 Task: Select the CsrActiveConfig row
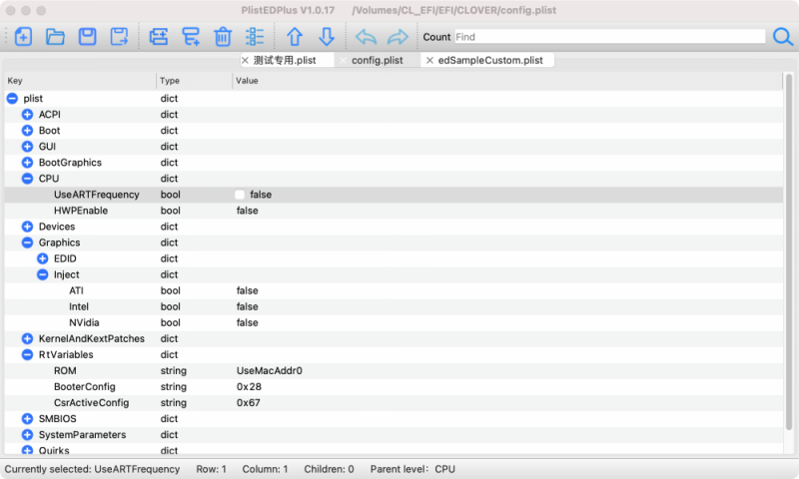91,402
